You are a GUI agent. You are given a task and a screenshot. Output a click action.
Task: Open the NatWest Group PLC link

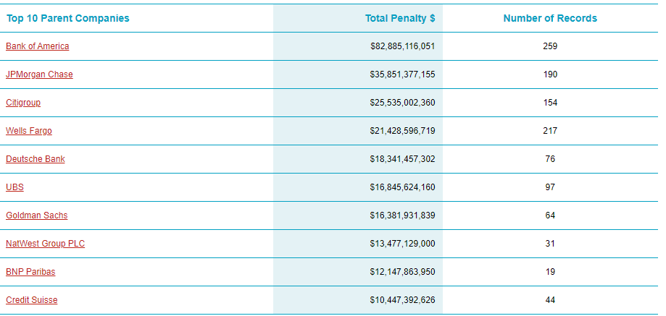(x=46, y=244)
